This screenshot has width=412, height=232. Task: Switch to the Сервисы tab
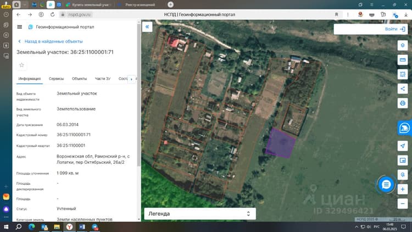[56, 79]
